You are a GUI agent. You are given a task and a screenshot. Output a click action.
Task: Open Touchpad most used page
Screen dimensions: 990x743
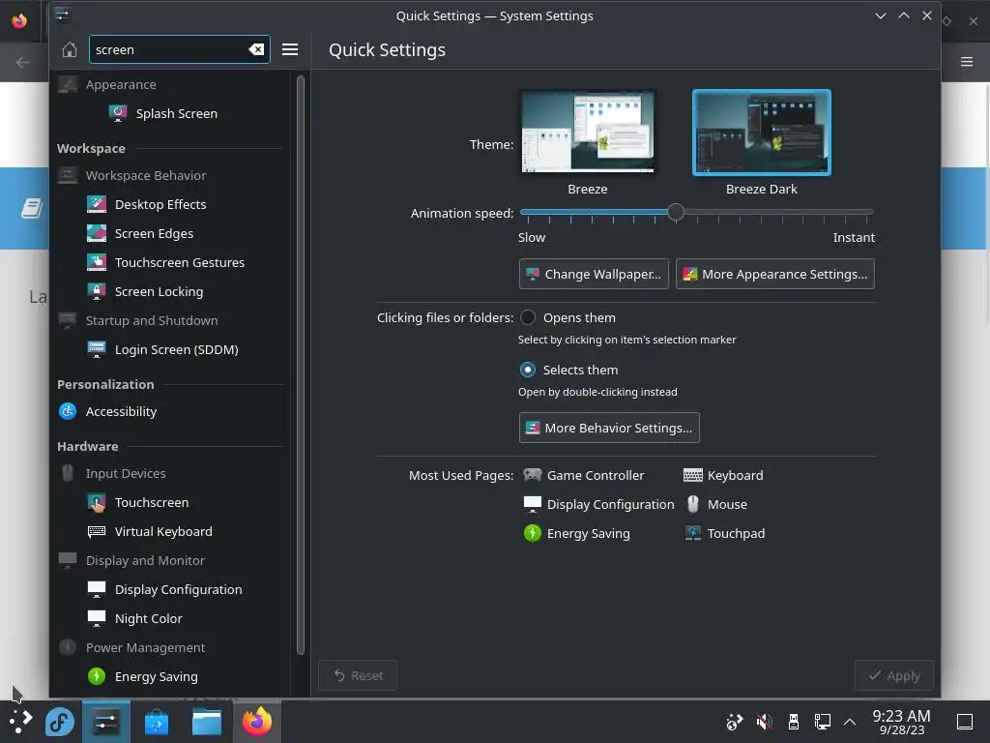point(724,534)
